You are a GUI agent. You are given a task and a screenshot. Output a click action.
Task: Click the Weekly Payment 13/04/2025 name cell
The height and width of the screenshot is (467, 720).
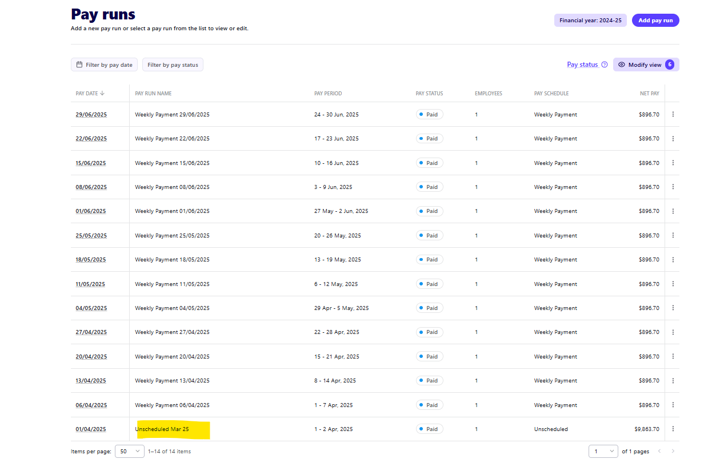tap(172, 380)
